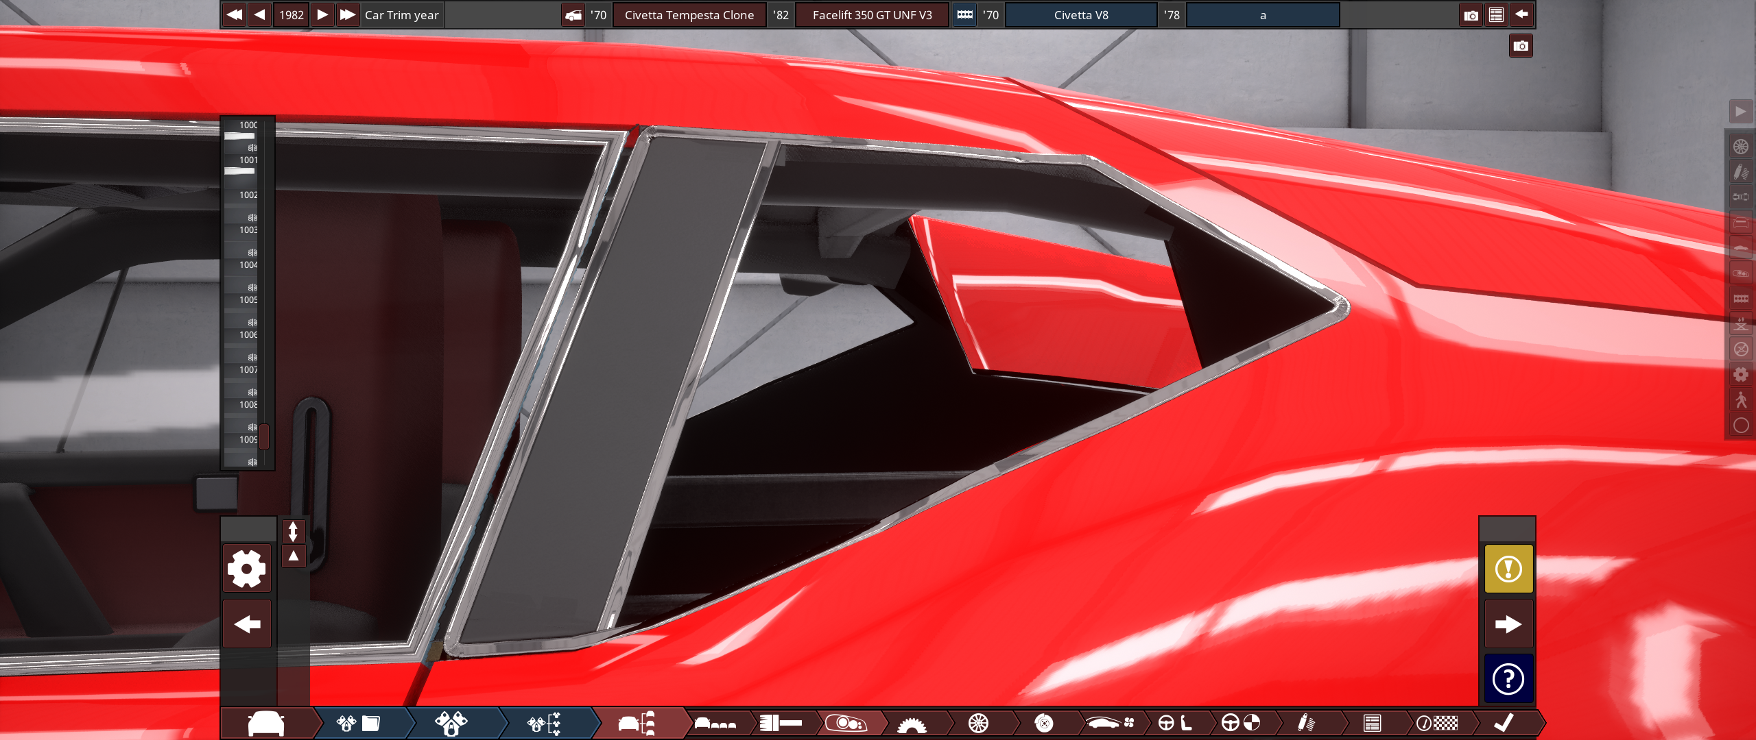The height and width of the screenshot is (740, 1756).
Task: Select the fixtures headlight tab
Action: 847,724
